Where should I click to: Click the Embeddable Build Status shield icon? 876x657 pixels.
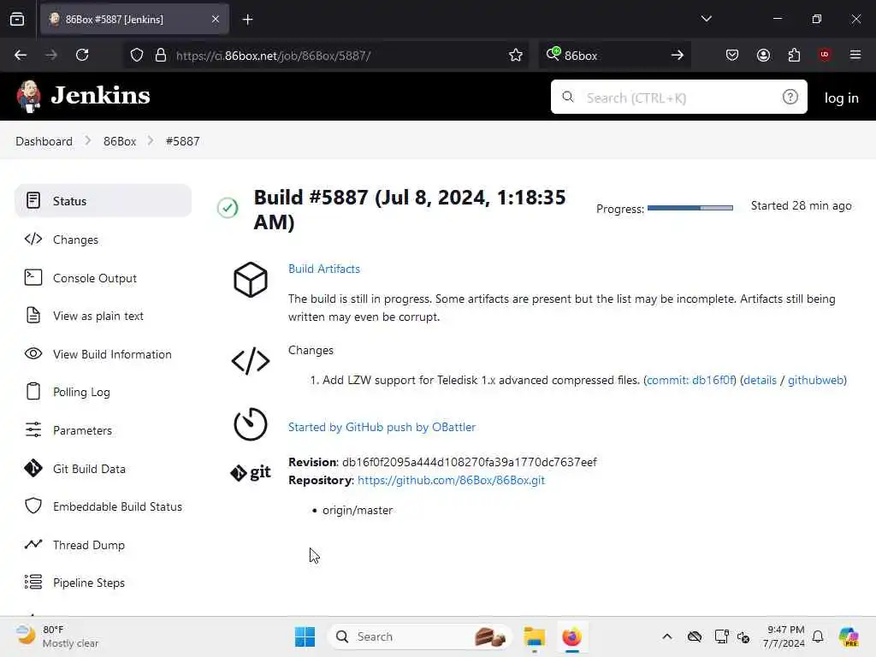pos(33,506)
